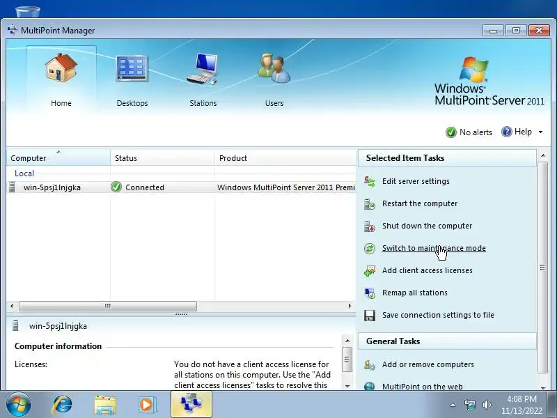Click the Add or remove computers icon
The image size is (557, 418).
(x=370, y=365)
